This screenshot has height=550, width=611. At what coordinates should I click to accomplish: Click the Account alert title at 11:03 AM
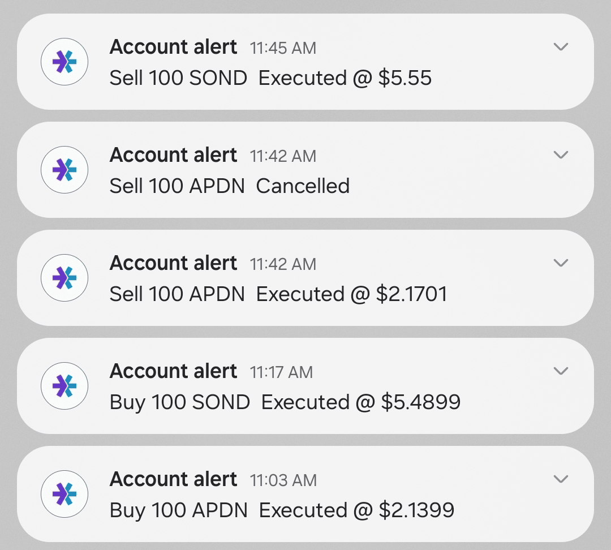pos(173,479)
